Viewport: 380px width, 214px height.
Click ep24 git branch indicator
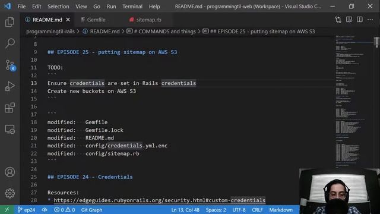click(x=26, y=210)
